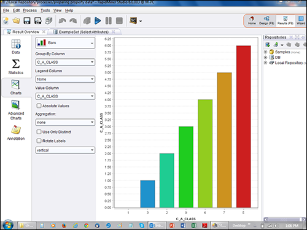Pause the running process
The height and width of the screenshot is (230, 307).
coord(109,21)
